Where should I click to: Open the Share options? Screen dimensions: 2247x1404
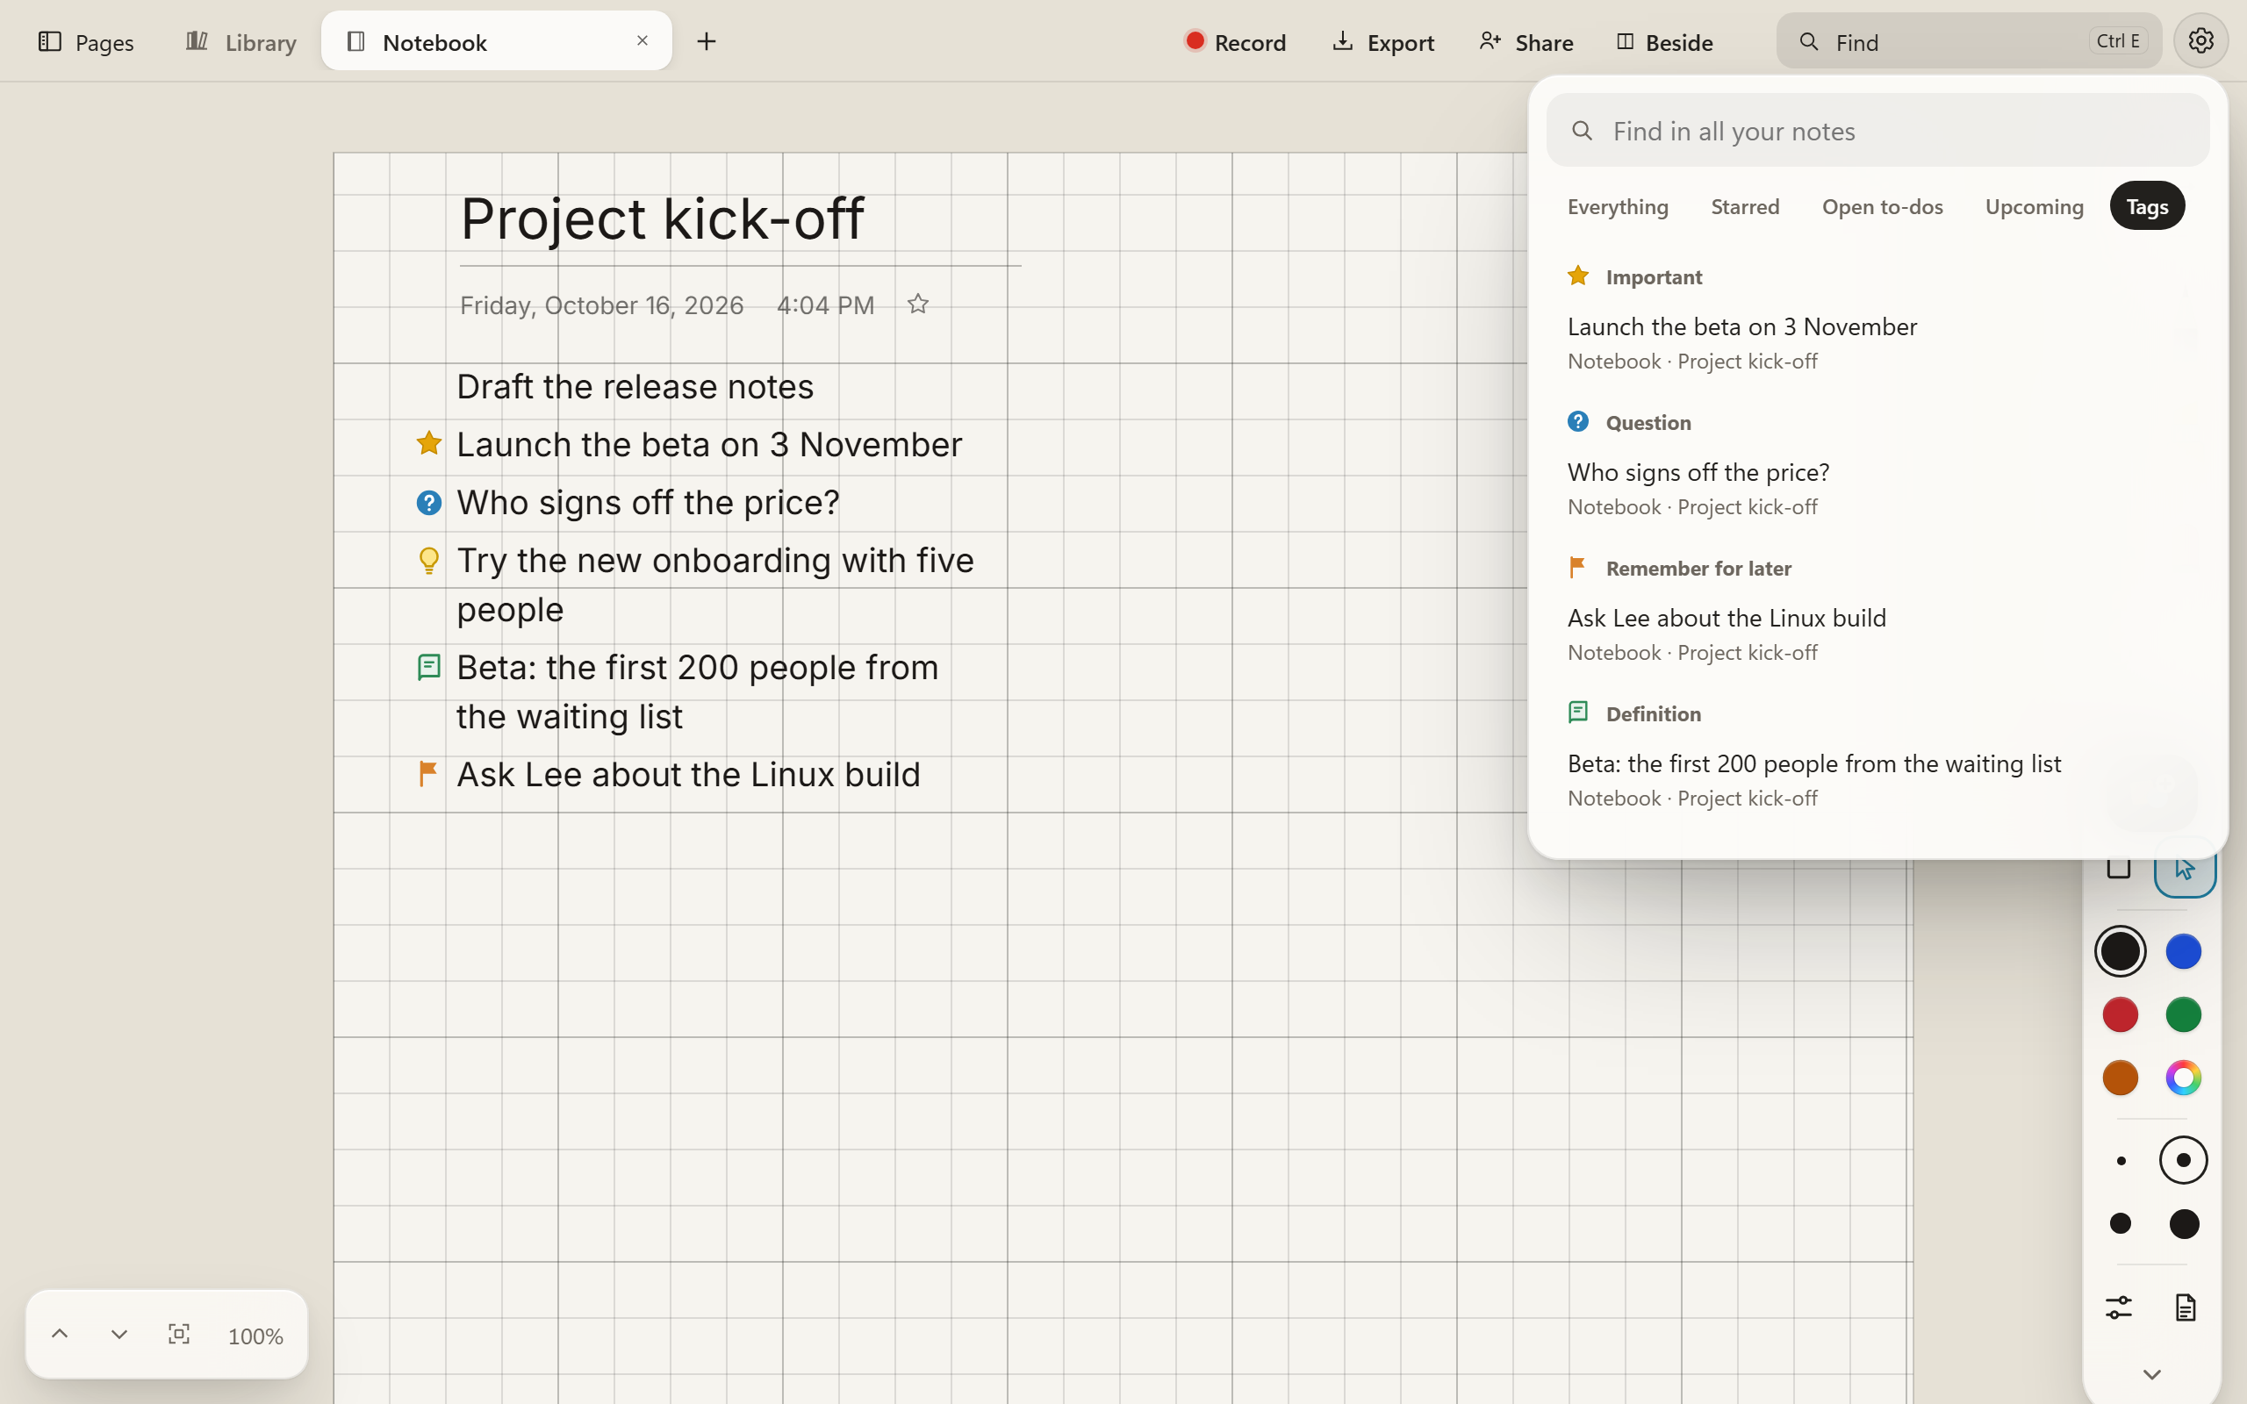pos(1526,42)
